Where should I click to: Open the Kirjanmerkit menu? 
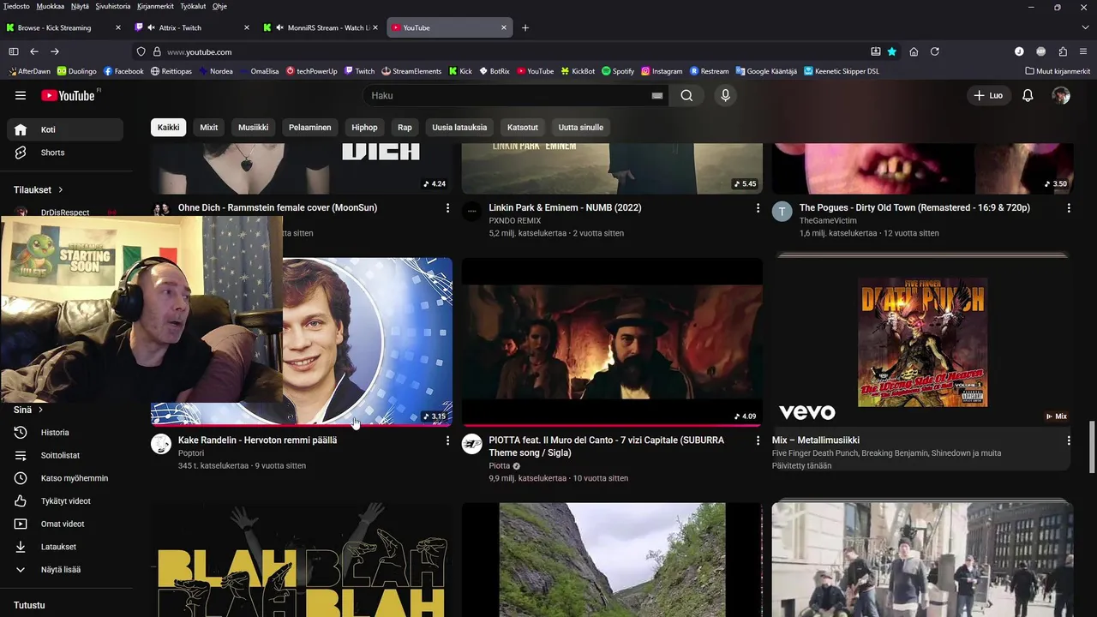pyautogui.click(x=155, y=6)
